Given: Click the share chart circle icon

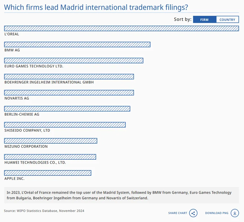Looking at the screenshot, I should [193, 213].
